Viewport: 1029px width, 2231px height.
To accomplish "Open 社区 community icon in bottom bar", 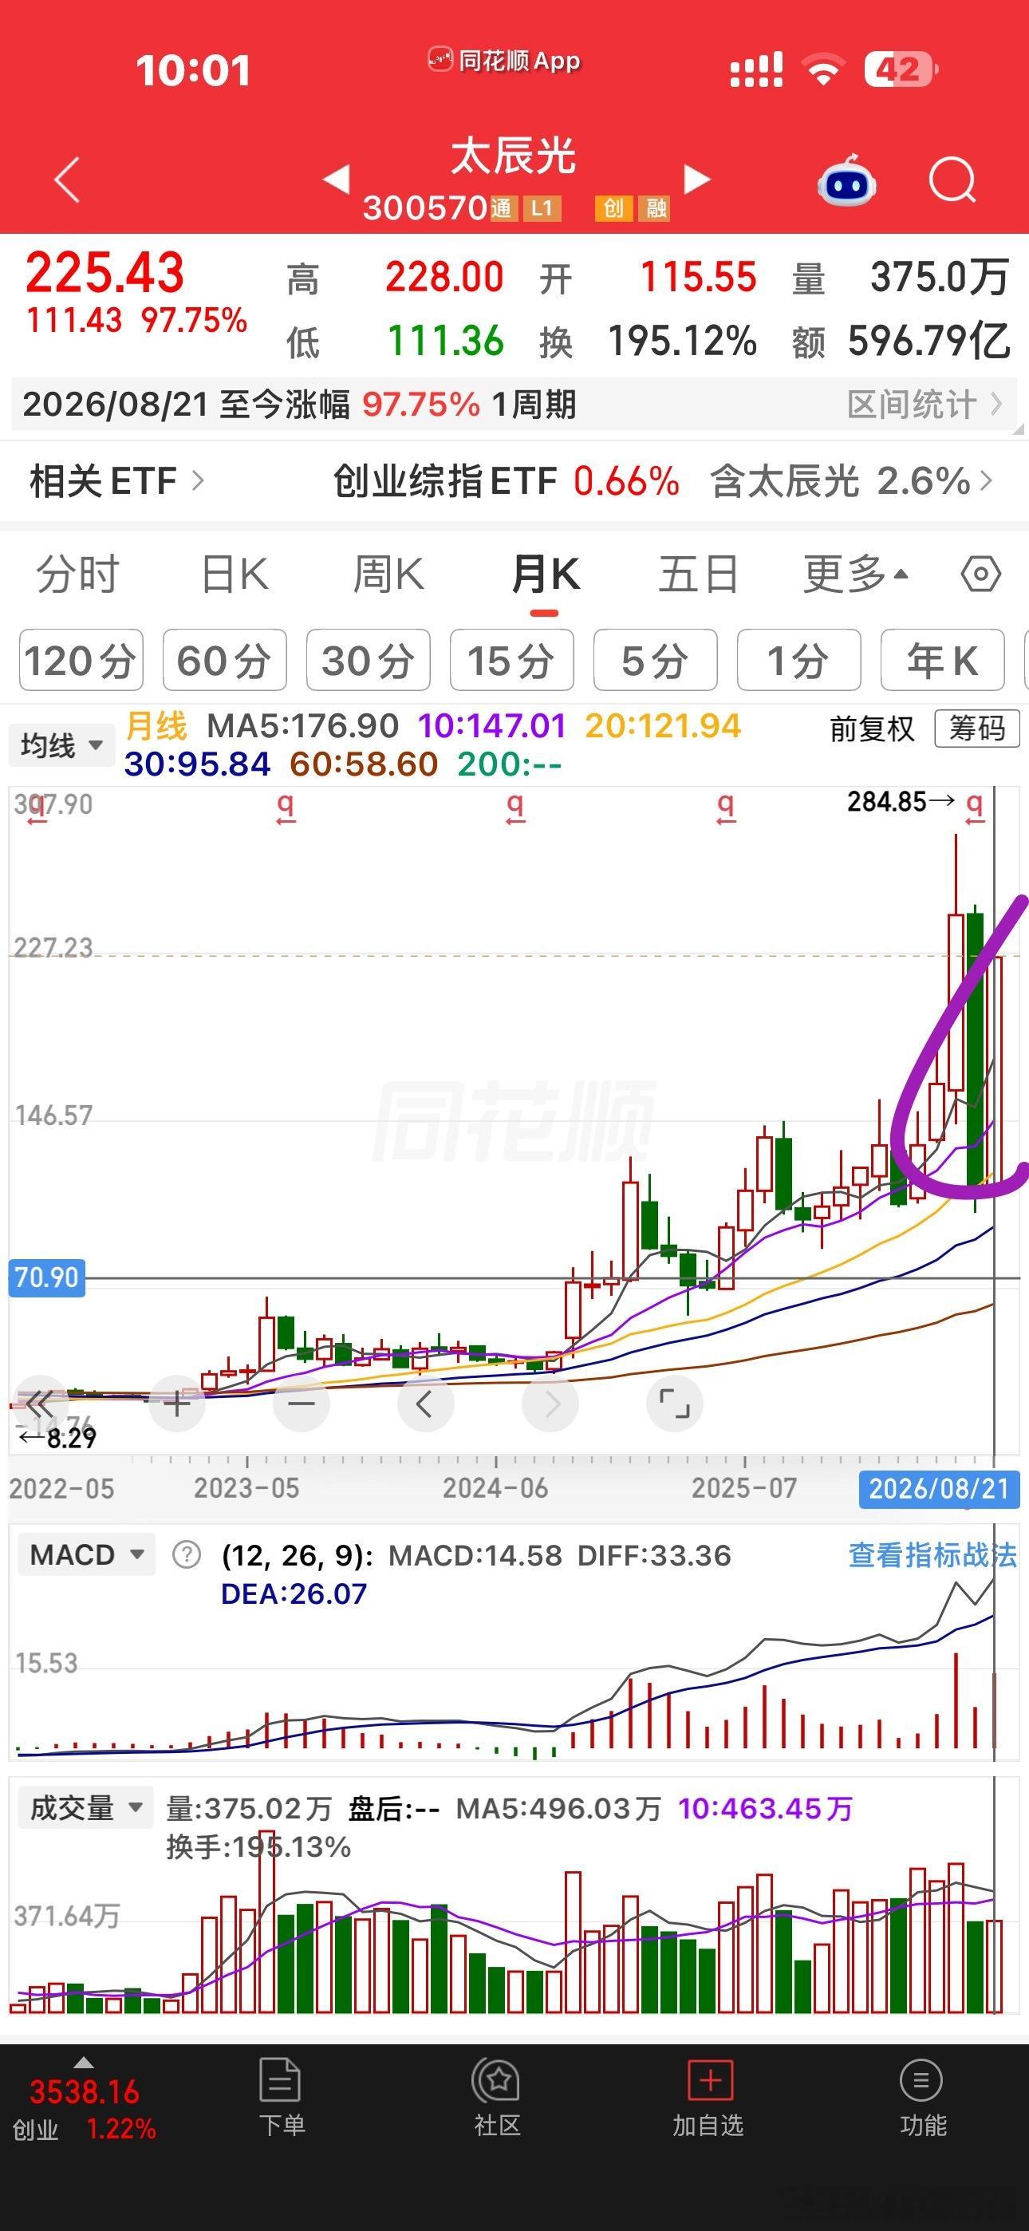I will pyautogui.click(x=497, y=2099).
